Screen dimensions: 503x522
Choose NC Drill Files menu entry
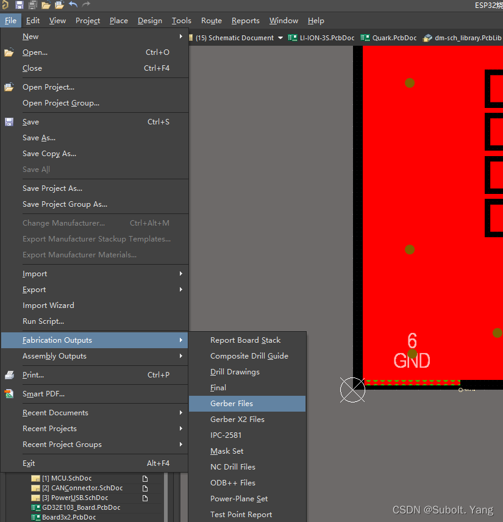[233, 467]
